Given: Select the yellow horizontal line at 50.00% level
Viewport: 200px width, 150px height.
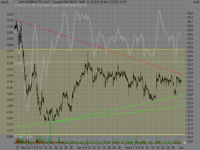Looking at the screenshot, I should tap(100, 135).
